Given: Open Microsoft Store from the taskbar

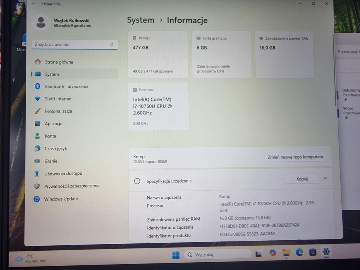Looking at the screenshot, I should 313,252.
